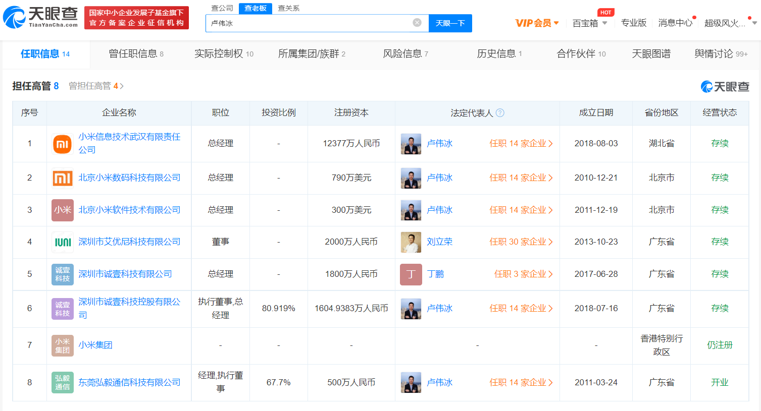Open 深圳市诚壹科技有限公司 link
The height and width of the screenshot is (411, 761).
tap(125, 274)
